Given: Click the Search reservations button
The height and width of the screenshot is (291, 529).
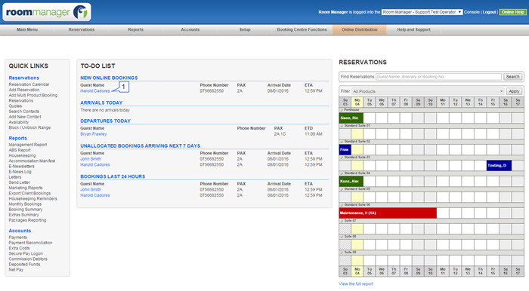Looking at the screenshot, I should pyautogui.click(x=512, y=77).
